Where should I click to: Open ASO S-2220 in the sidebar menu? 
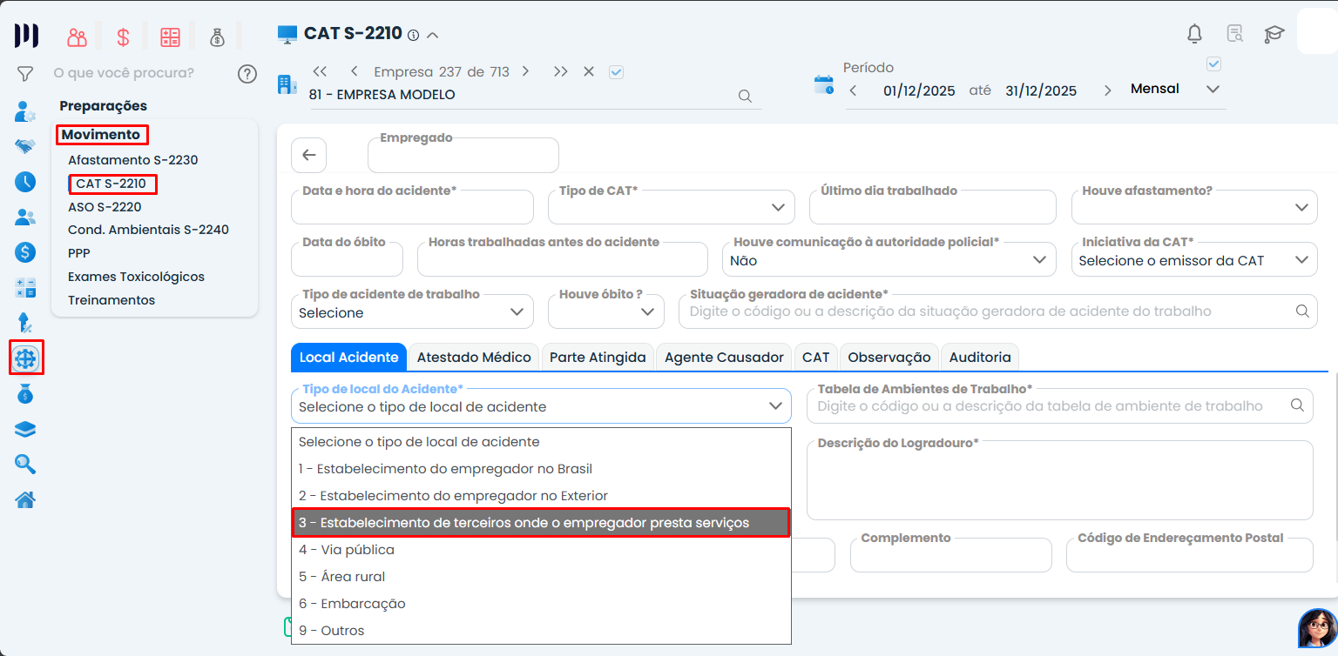point(105,207)
